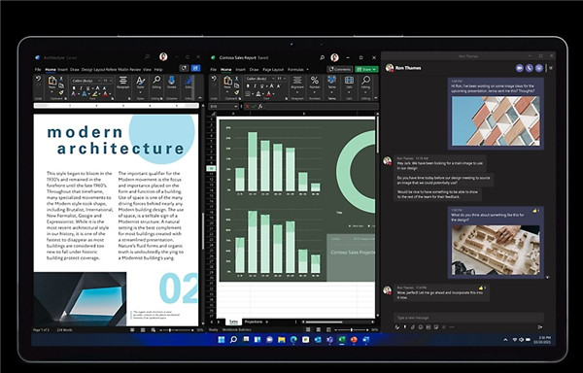Switch to Page Layout tab in Excel
Viewport: 583px width, 373px height.
pos(273,70)
